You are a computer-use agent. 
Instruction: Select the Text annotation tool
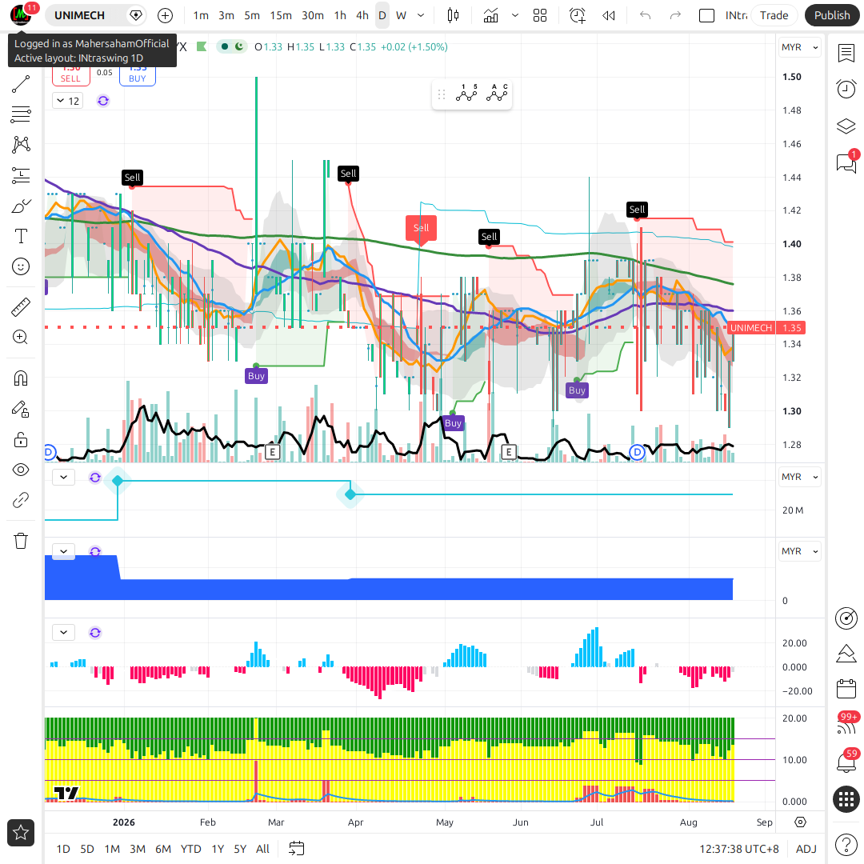[20, 236]
